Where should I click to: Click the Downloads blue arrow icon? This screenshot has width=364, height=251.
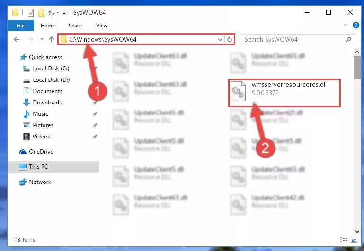27,103
